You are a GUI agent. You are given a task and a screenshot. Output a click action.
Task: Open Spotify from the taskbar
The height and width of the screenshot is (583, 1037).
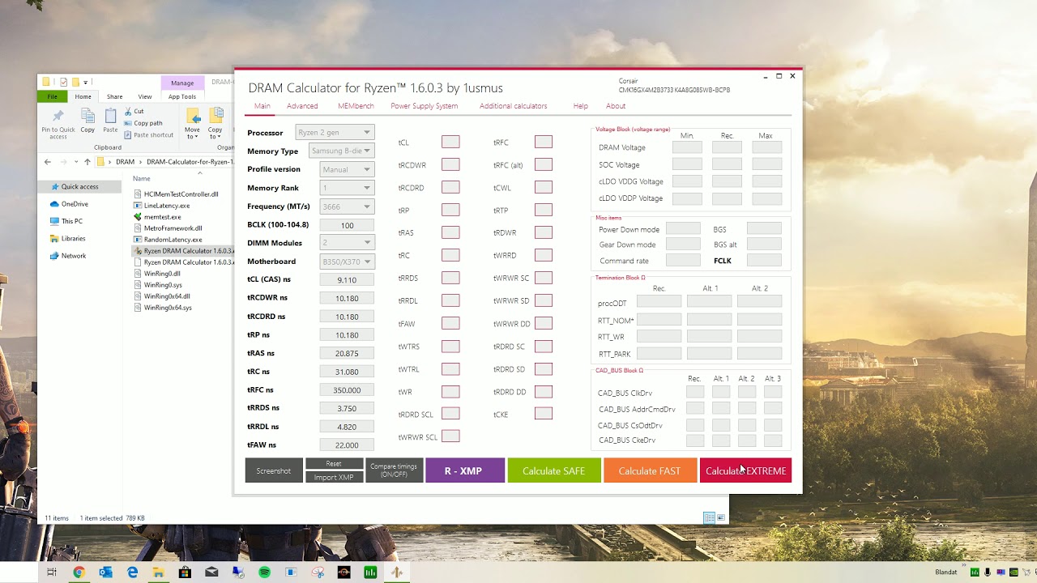coord(264,572)
